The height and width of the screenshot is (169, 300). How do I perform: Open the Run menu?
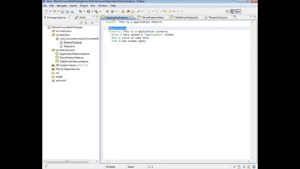click(93, 6)
